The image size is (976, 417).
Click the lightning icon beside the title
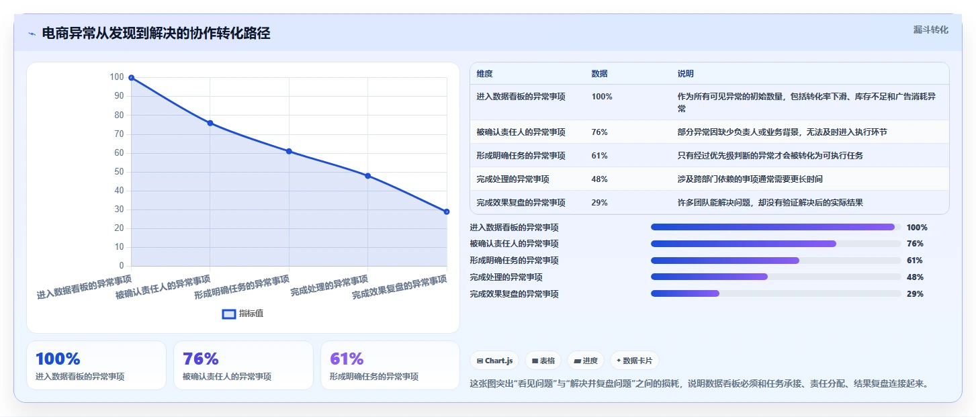[x=32, y=34]
